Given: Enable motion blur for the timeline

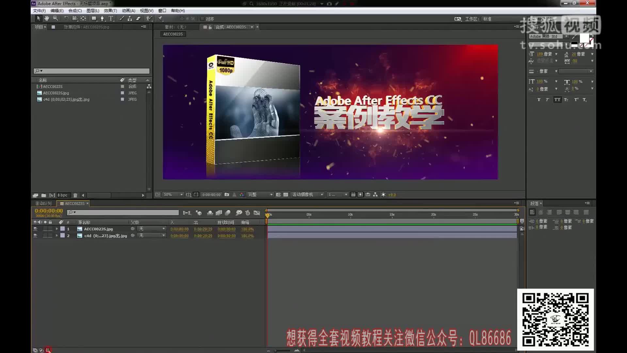Looking at the screenshot, I should [228, 213].
